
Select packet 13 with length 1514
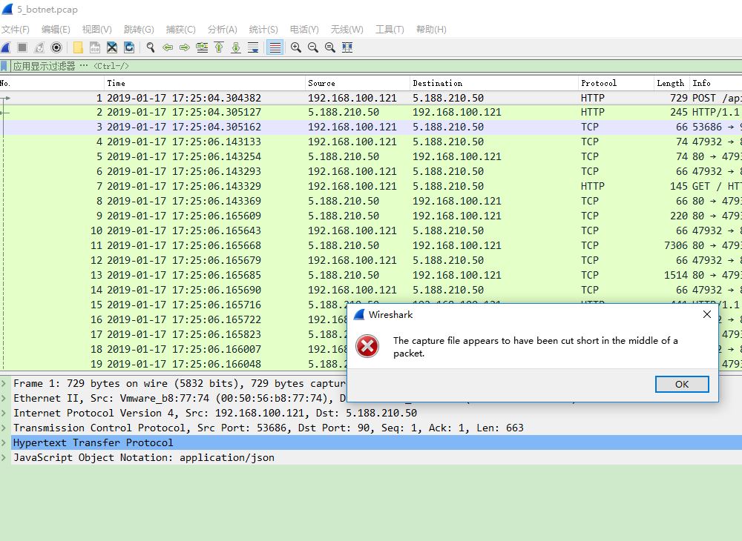pyautogui.click(x=371, y=275)
